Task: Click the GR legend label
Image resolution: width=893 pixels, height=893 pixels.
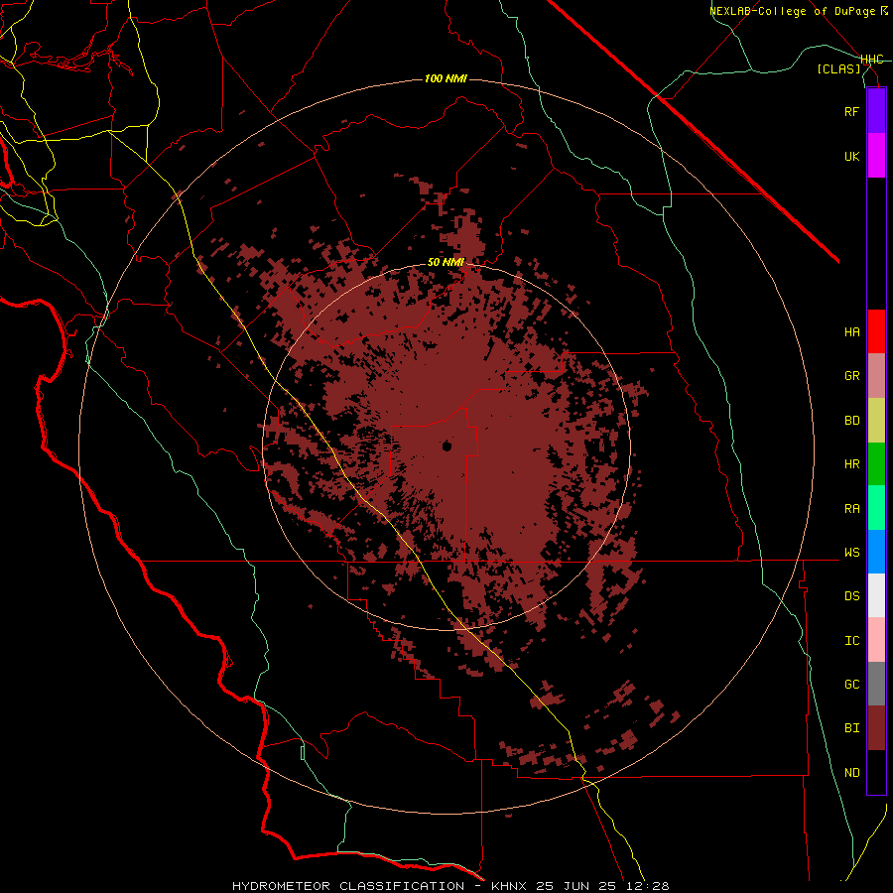Action: (851, 376)
